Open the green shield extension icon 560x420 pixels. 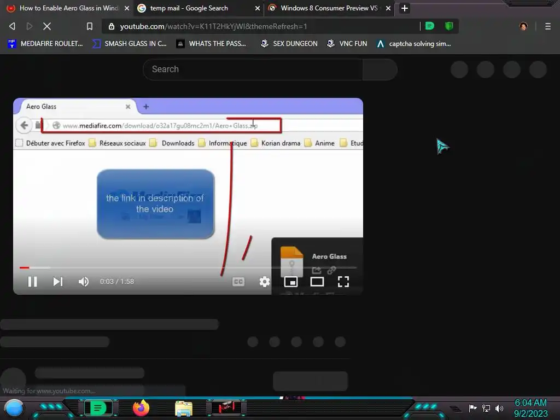point(449,26)
